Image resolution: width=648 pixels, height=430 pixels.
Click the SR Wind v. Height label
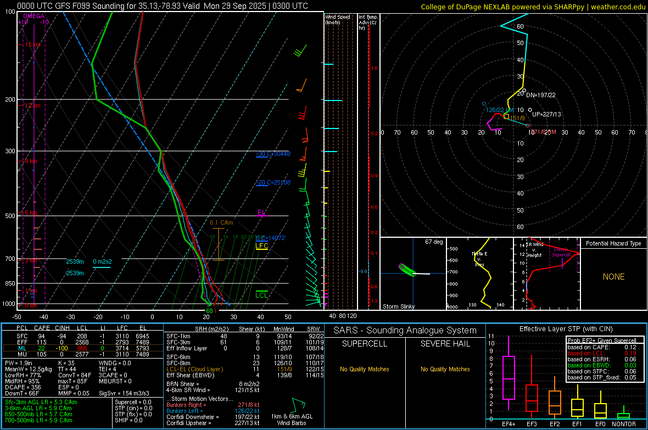534,250
